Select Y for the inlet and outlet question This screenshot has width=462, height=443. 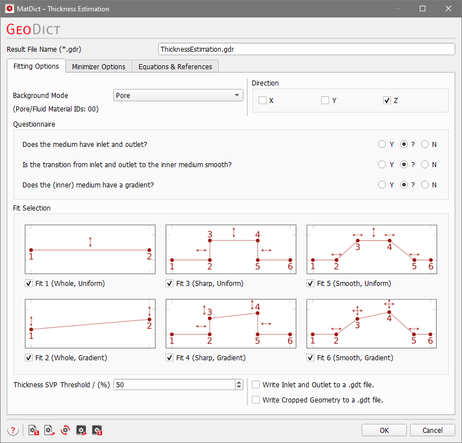[381, 144]
